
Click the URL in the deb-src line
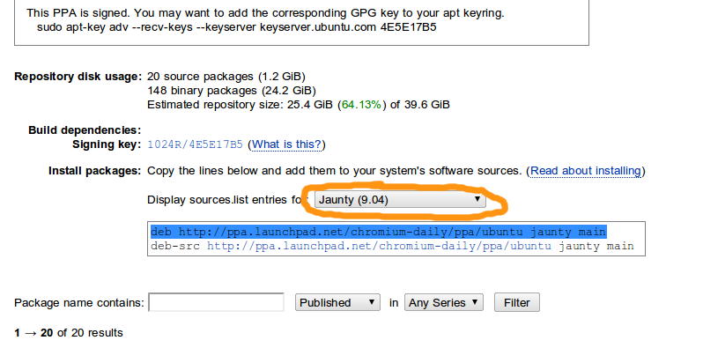click(379, 246)
